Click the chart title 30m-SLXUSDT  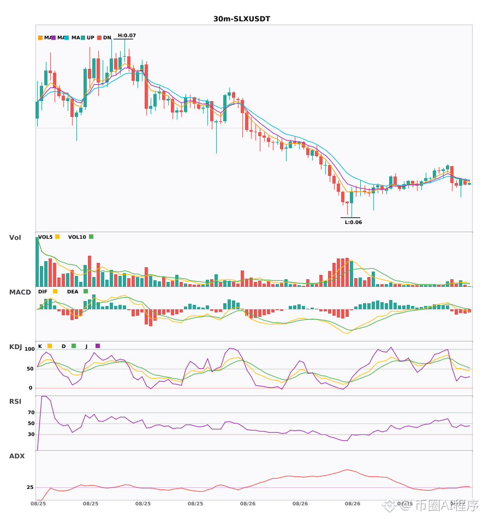coord(242,19)
